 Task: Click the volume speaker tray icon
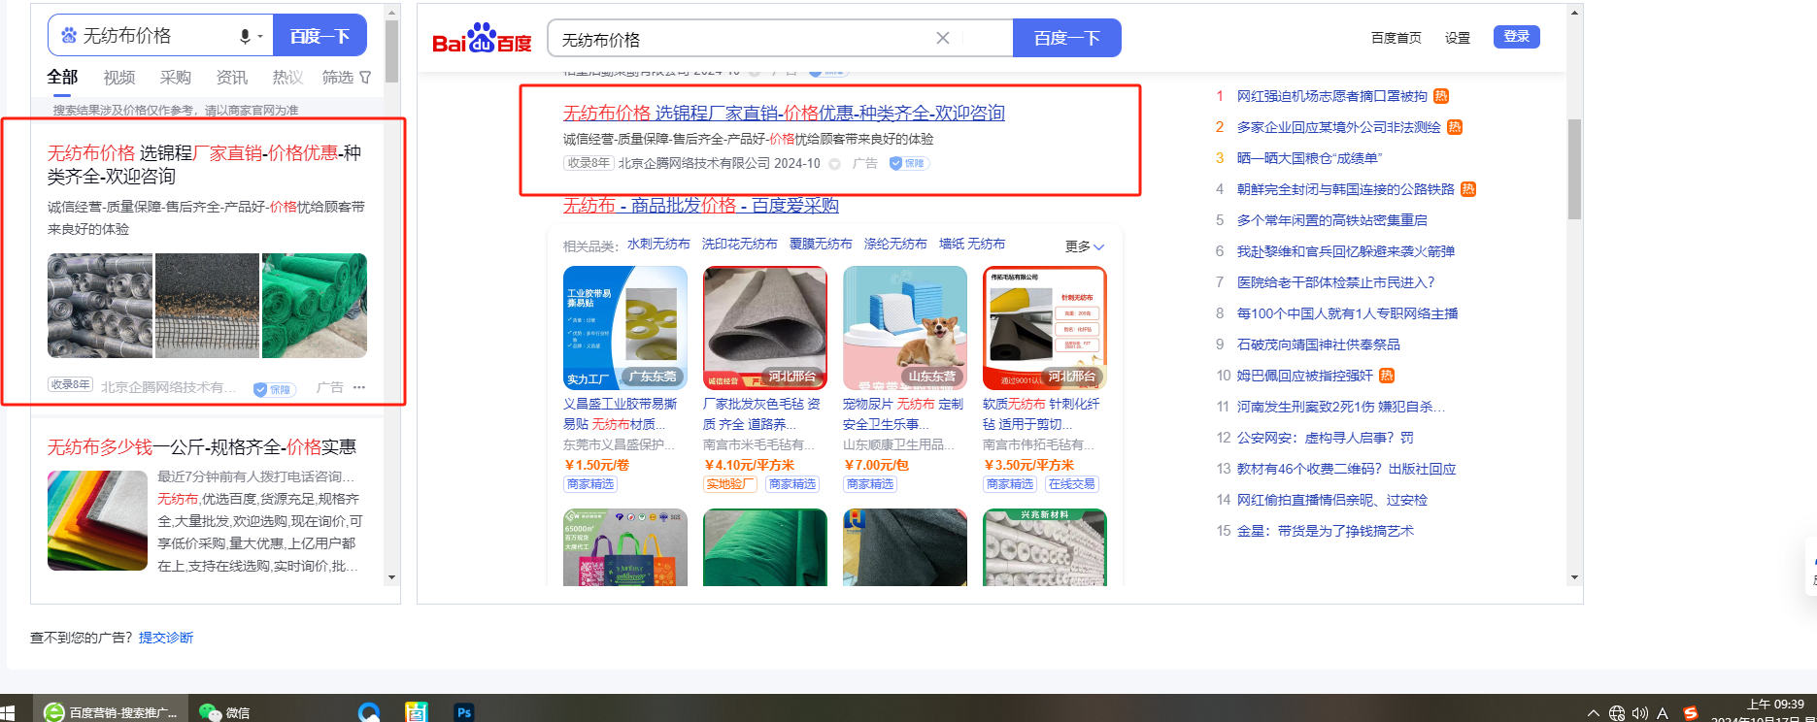[1640, 713]
